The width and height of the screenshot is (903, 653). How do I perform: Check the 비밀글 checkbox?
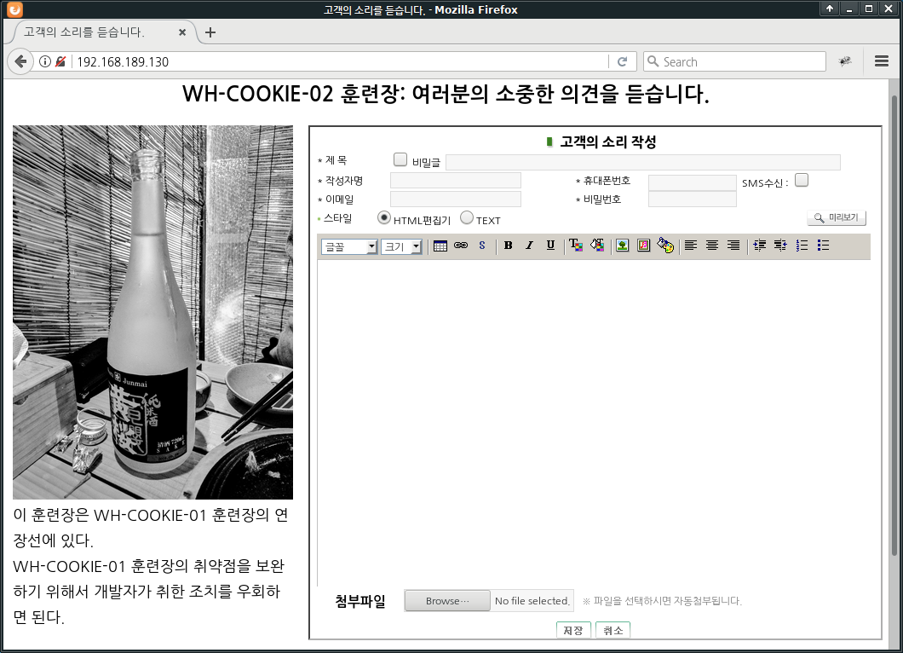tap(400, 159)
